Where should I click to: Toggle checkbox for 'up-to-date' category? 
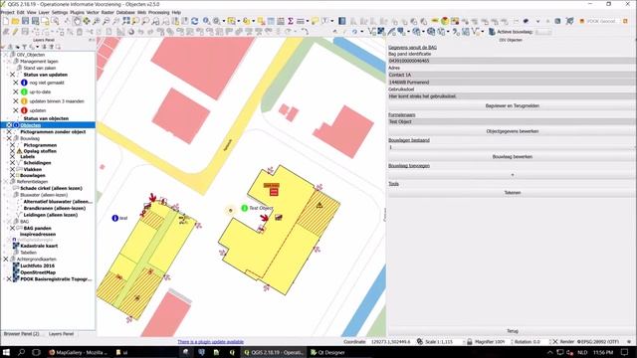(16, 92)
